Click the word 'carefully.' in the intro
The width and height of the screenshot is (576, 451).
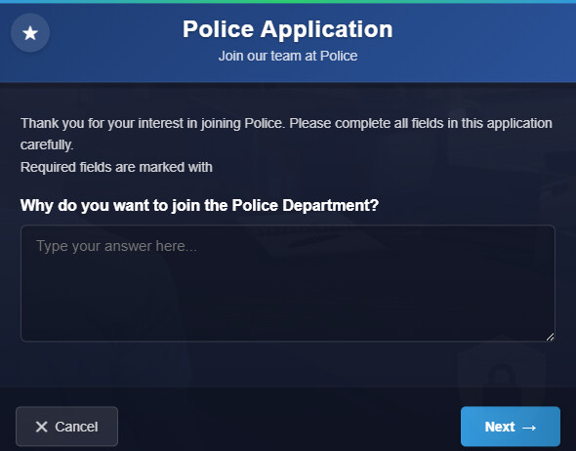(x=47, y=145)
